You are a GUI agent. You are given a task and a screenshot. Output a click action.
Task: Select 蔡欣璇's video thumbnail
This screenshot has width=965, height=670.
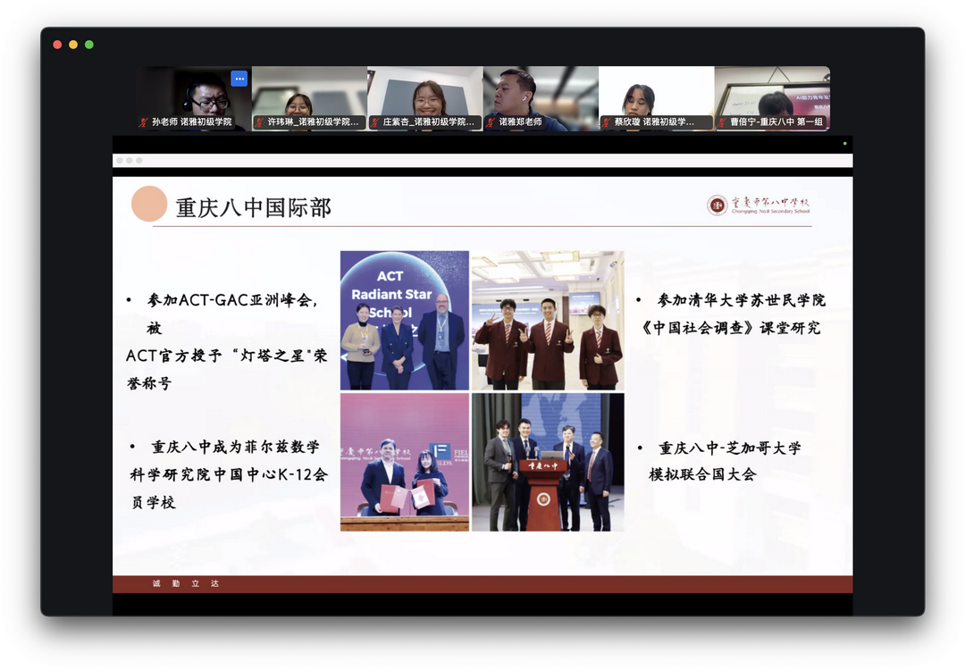[656, 94]
